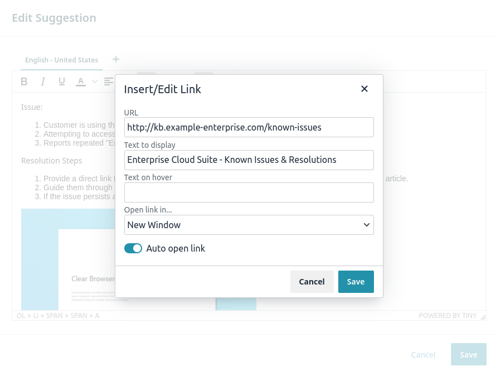Click the text color icon

(x=81, y=81)
